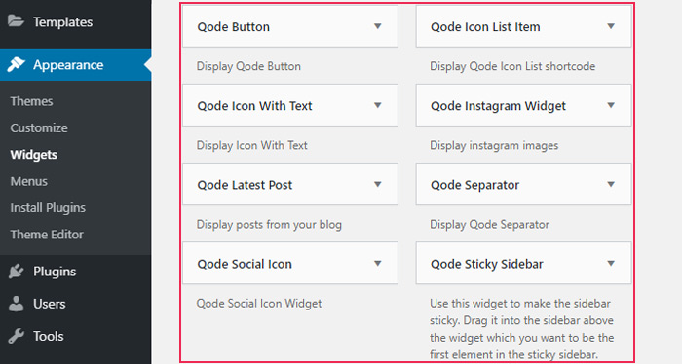Screen dimensions: 682x364
Task: Expand the Qode Separator arrow
Action: click(611, 185)
